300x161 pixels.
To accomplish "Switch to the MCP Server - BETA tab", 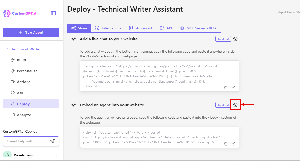I will (x=198, y=28).
